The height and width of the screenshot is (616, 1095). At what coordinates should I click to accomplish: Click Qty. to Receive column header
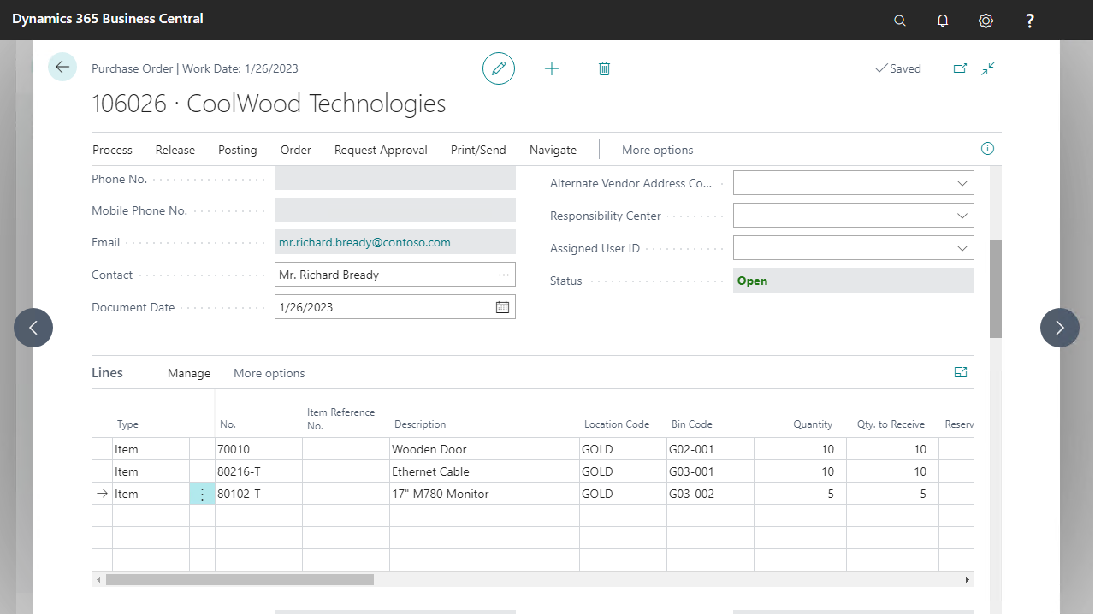click(891, 424)
